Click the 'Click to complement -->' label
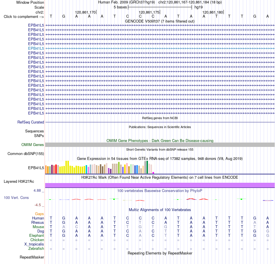The image size is (275, 264). [x=24, y=17]
